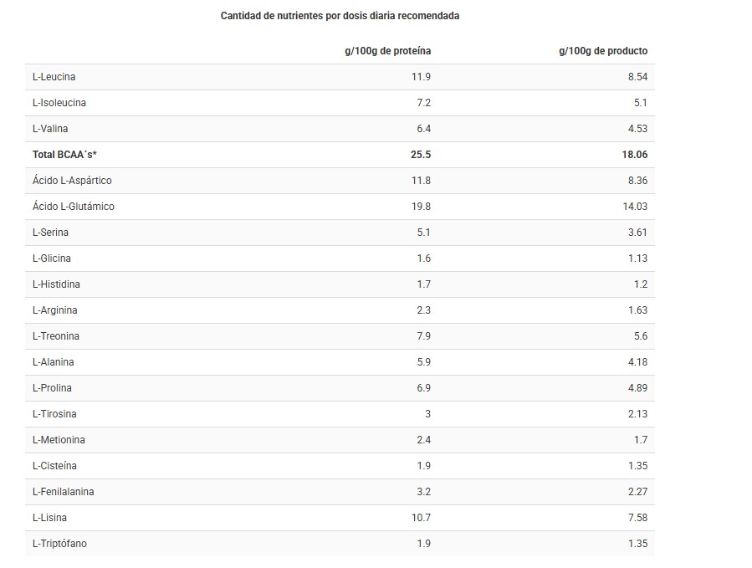Viewport: 752px width, 568px height.
Task: Click the 'g/100g de proteína' column header
Action: pyautogui.click(x=388, y=51)
